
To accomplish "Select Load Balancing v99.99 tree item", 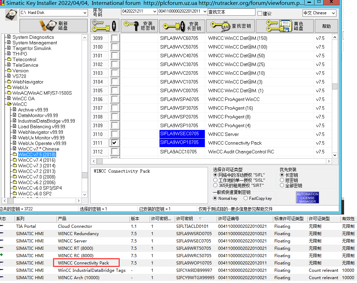I will click(42, 127).
